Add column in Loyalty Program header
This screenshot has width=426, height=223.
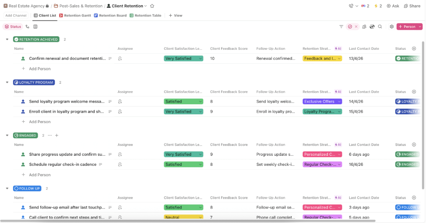(414, 92)
